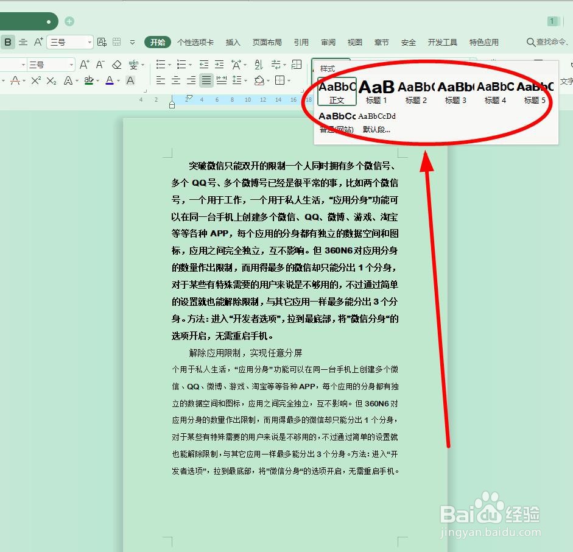This screenshot has height=552, width=573.
Task: Clear formatting with the eraser icon
Action: [117, 65]
